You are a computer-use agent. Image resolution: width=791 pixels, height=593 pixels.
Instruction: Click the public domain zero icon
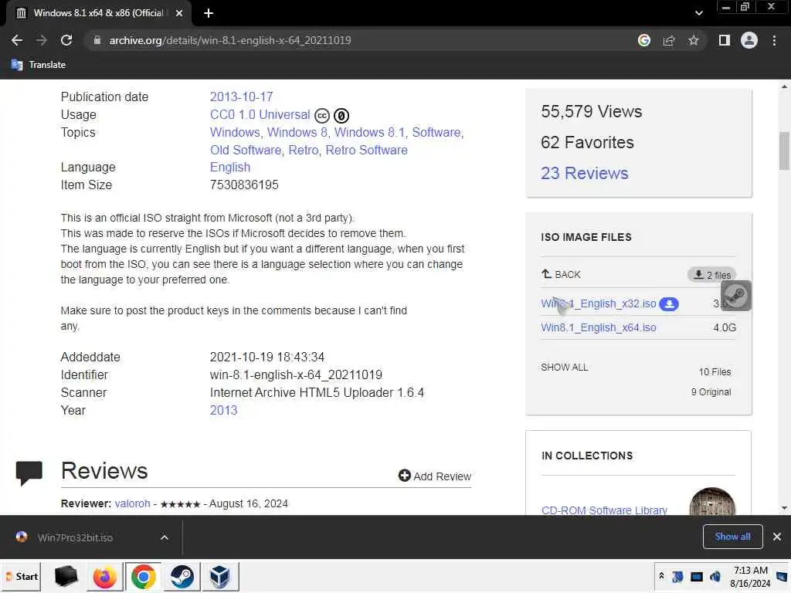point(341,116)
